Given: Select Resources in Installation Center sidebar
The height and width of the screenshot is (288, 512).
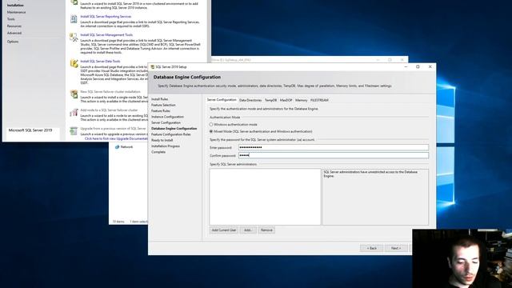Looking at the screenshot, I should click(14, 26).
